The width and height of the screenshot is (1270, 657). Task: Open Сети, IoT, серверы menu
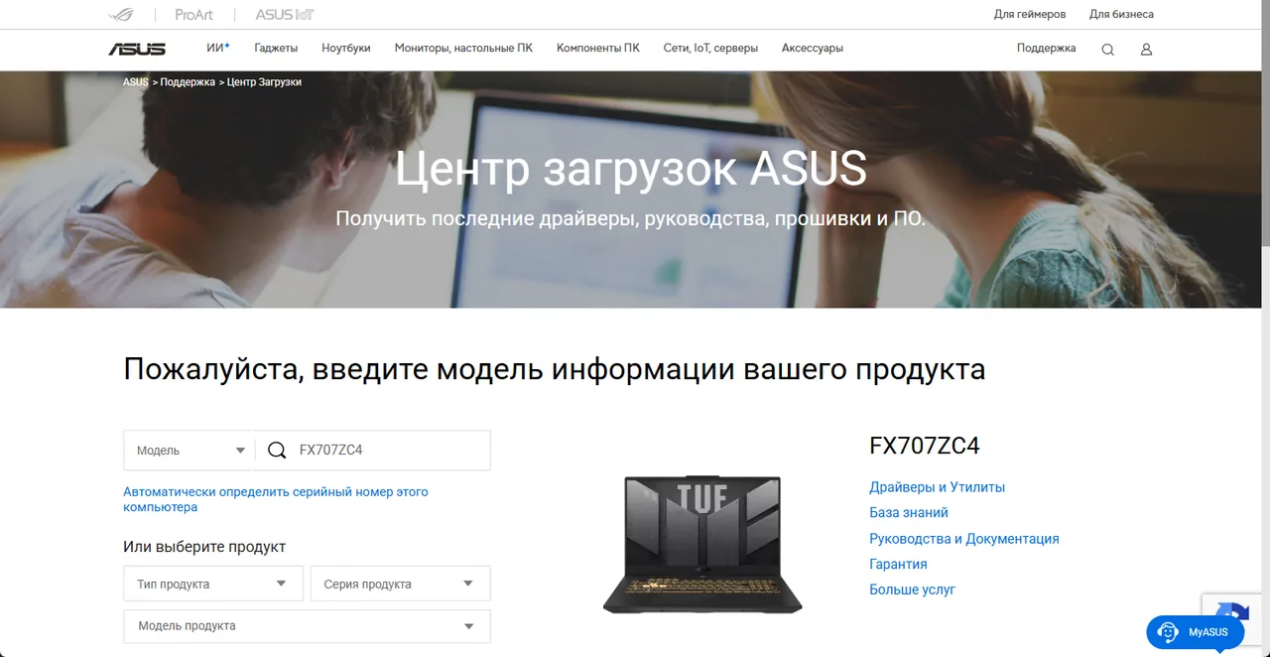pyautogui.click(x=710, y=48)
